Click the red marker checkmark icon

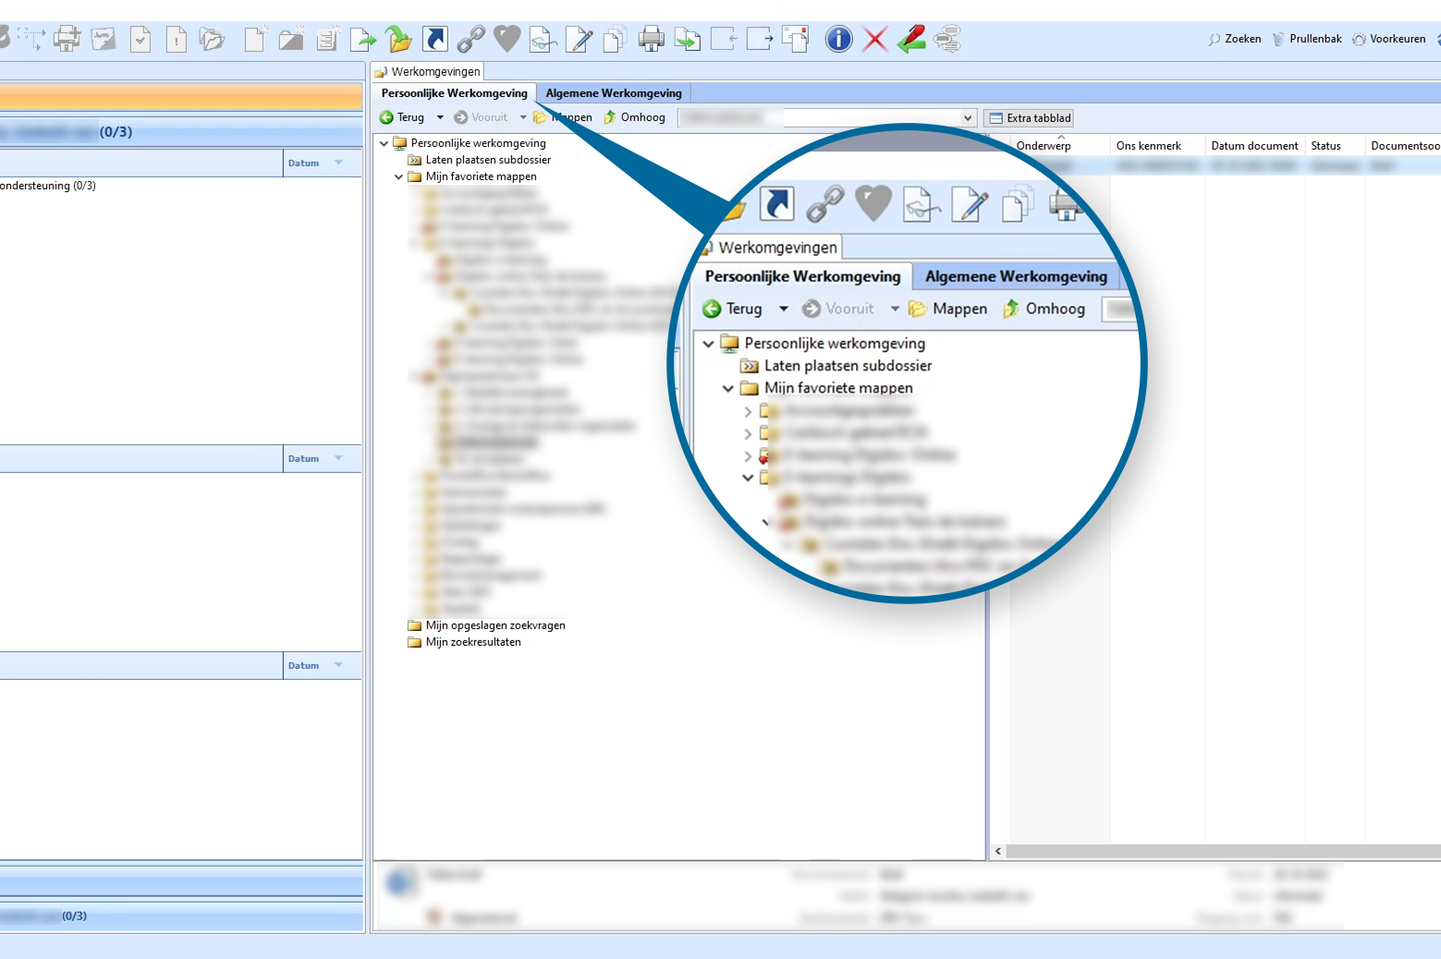tap(910, 39)
